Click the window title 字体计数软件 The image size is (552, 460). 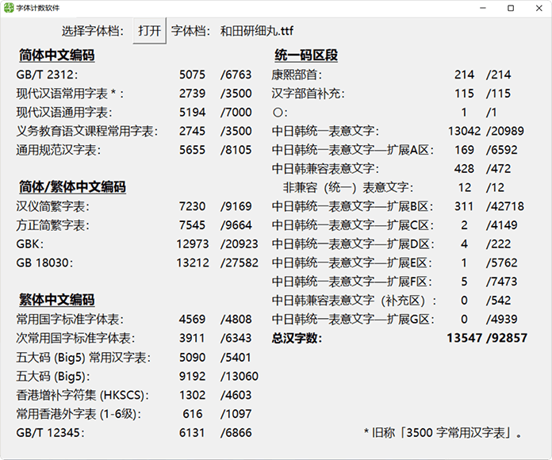(37, 8)
